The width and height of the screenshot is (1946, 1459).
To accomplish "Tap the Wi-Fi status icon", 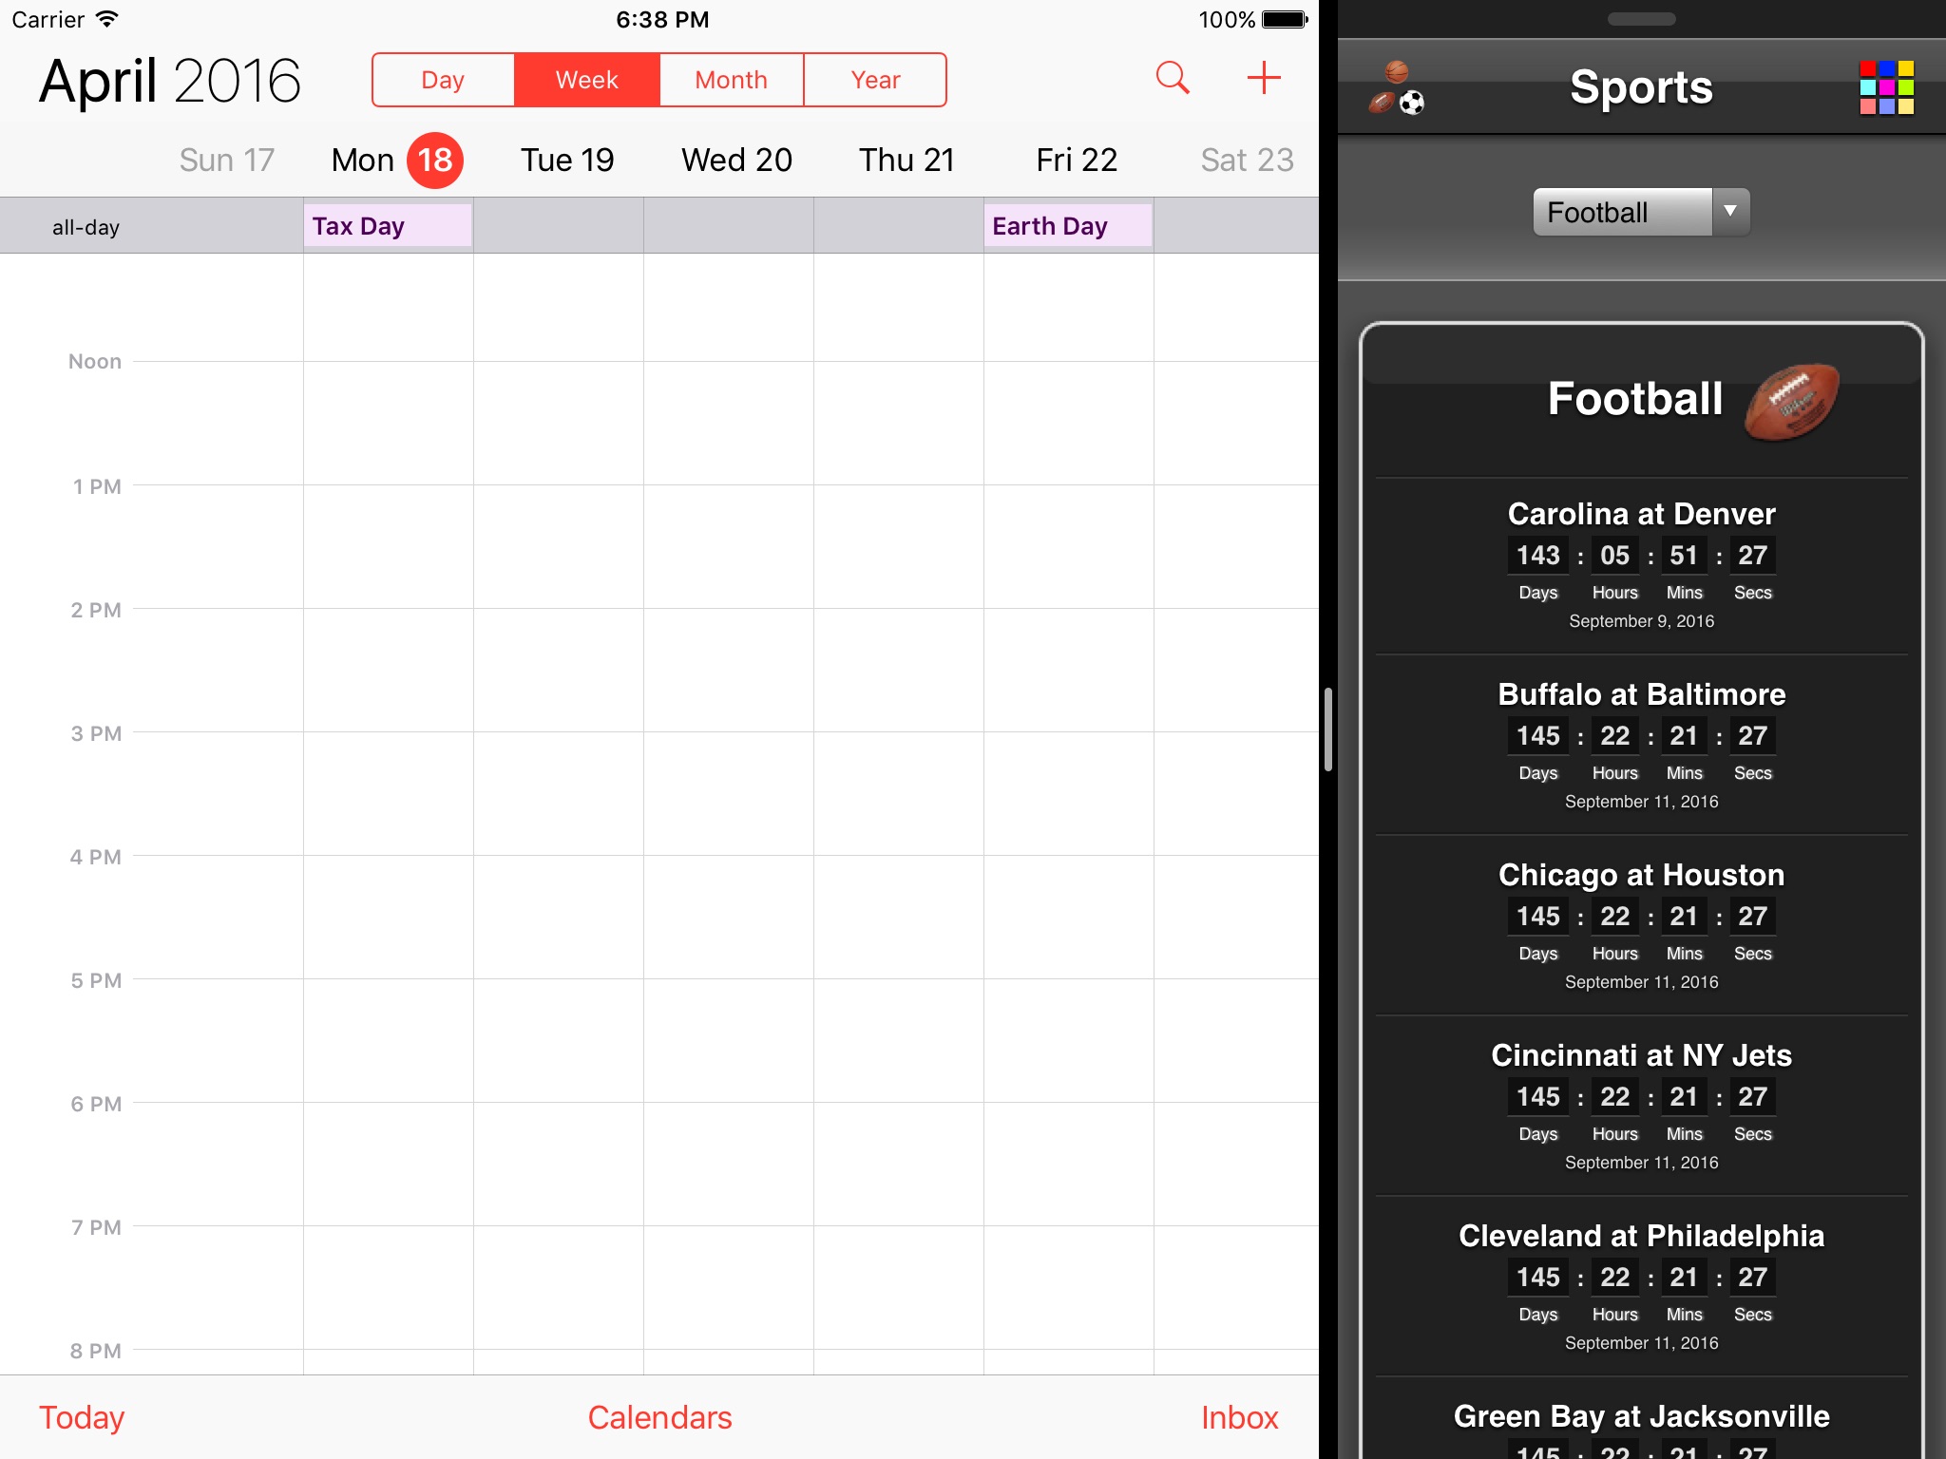I will click(x=107, y=19).
